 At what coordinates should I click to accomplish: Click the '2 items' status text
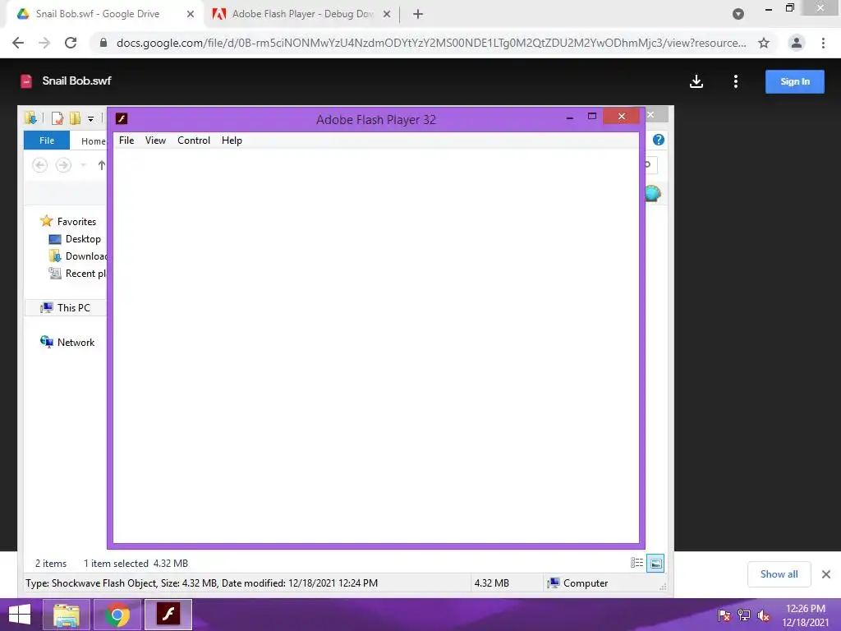click(51, 564)
